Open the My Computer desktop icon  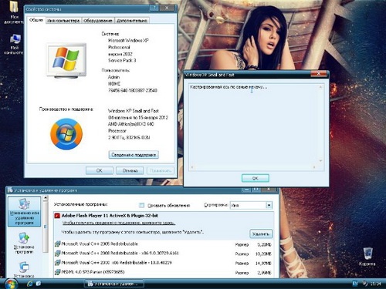point(15,39)
